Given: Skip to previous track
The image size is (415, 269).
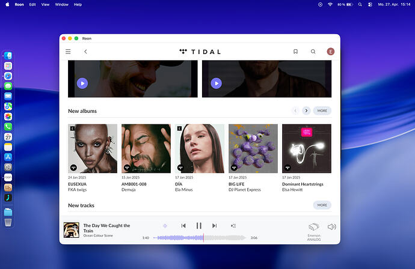Looking at the screenshot, I should click(183, 226).
